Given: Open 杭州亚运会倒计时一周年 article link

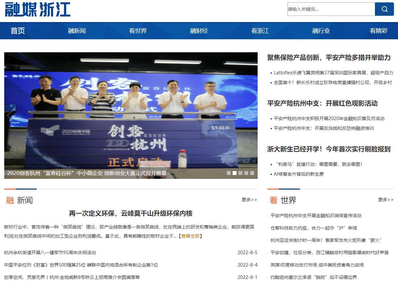Looking at the screenshot, I should point(326,240).
